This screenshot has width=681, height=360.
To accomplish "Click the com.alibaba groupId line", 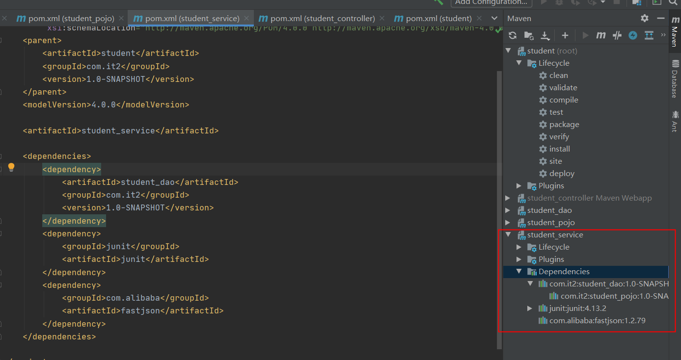I will 136,298.
